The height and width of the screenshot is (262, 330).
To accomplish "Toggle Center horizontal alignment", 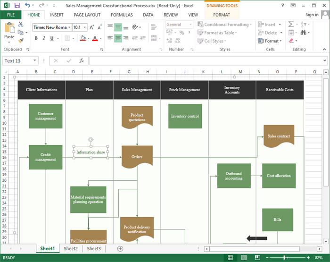I will point(118,38).
